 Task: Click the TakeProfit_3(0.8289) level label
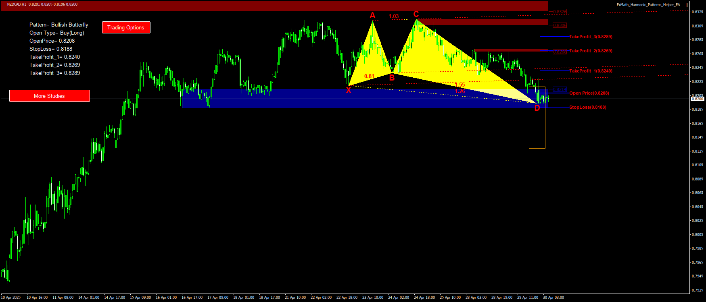click(x=591, y=37)
